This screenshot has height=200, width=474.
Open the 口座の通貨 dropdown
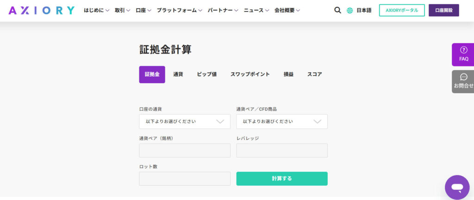(185, 121)
